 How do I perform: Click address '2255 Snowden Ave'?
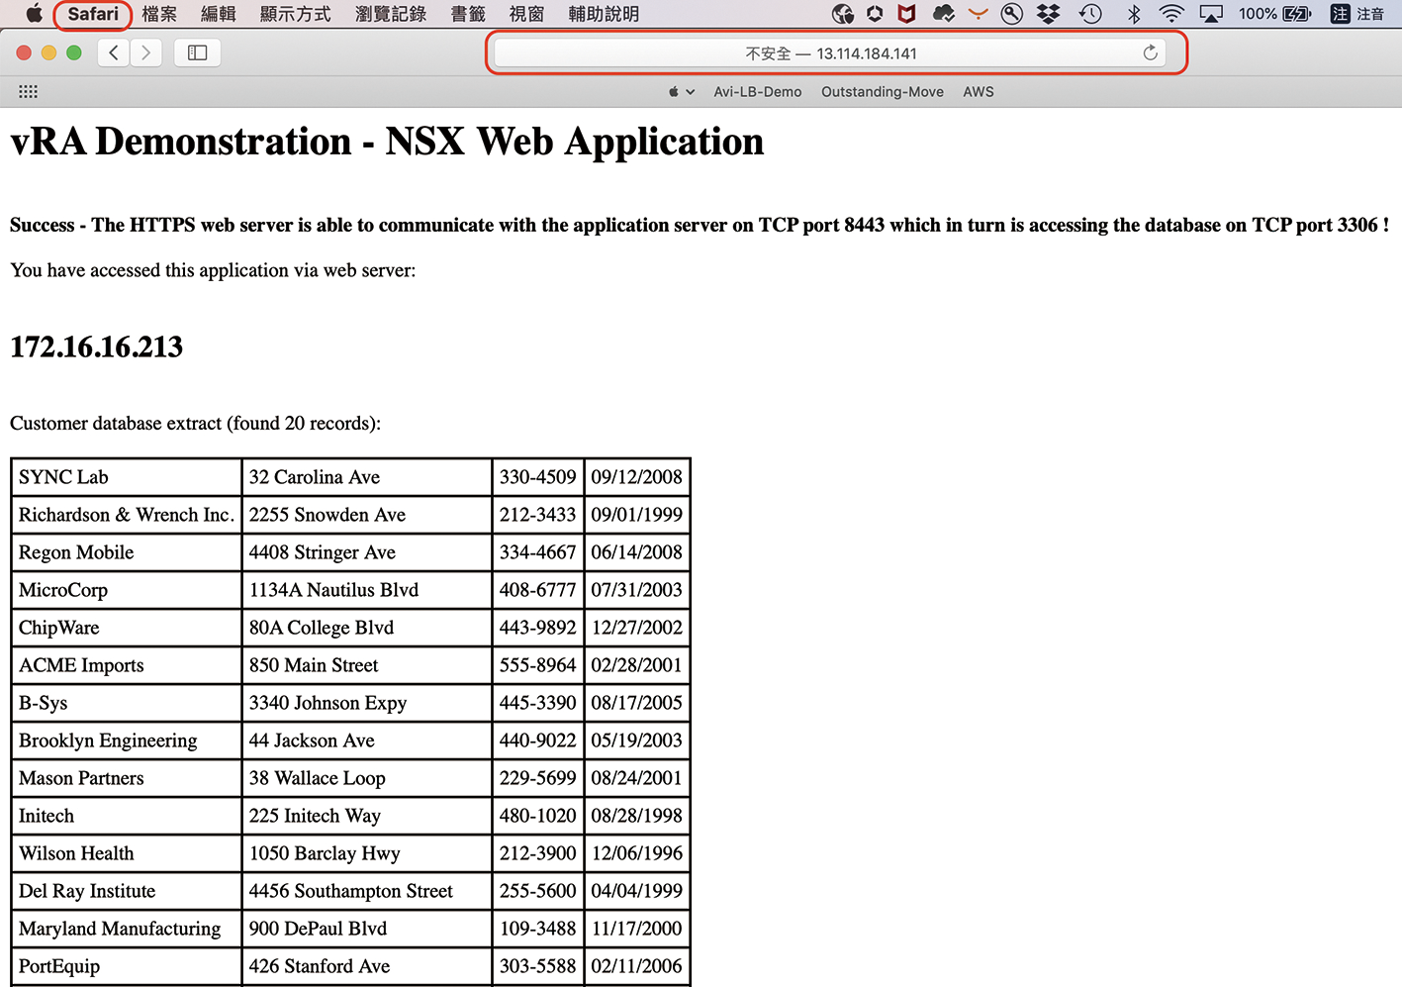tap(327, 515)
